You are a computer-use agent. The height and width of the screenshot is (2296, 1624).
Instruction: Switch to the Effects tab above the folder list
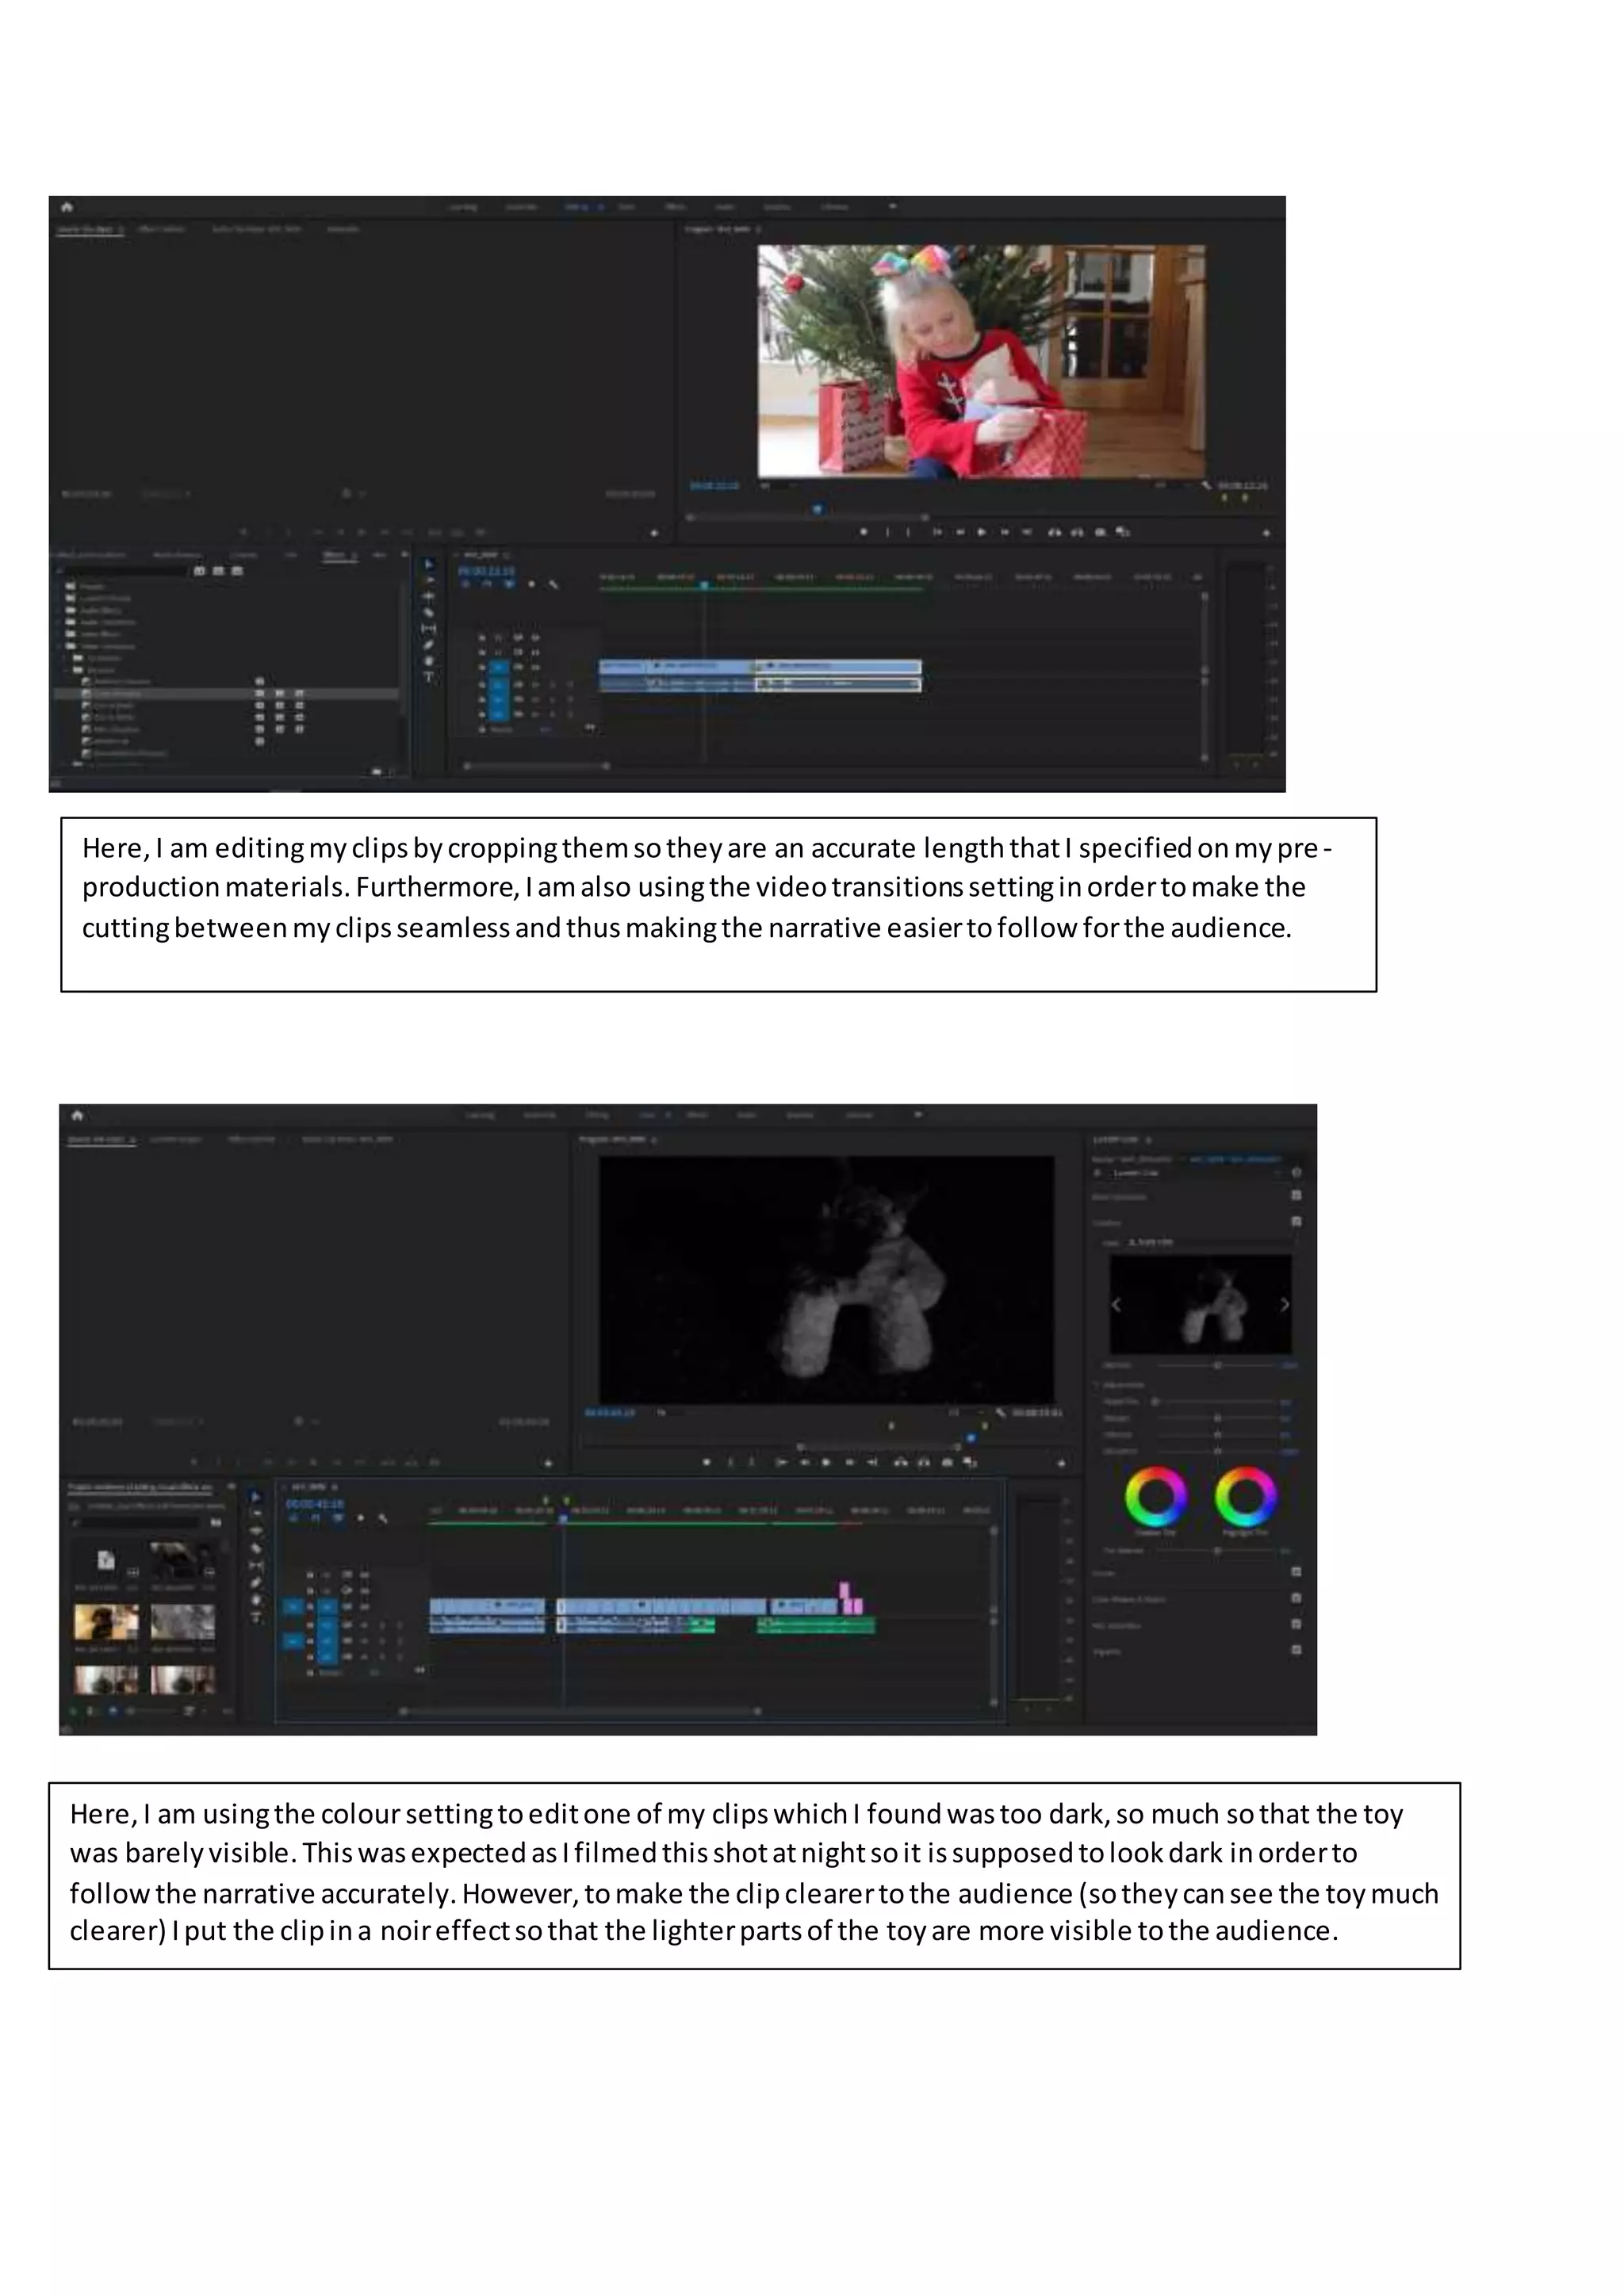(x=334, y=555)
